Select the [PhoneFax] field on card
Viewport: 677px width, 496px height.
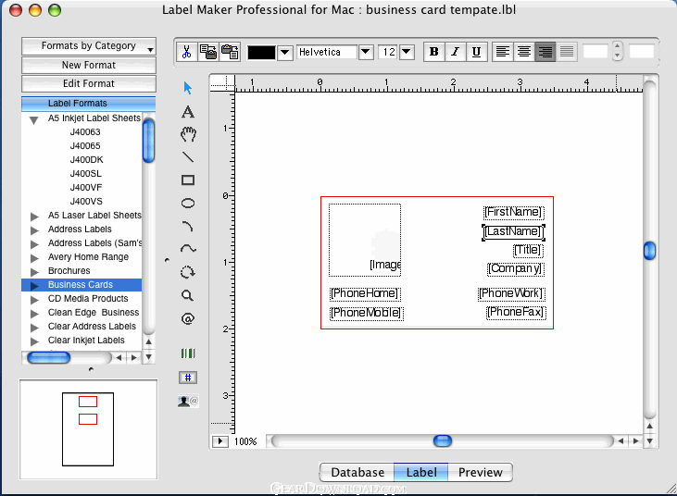[x=516, y=312]
